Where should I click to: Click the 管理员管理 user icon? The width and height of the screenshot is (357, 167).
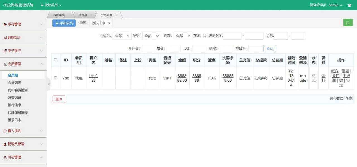(x=5, y=144)
